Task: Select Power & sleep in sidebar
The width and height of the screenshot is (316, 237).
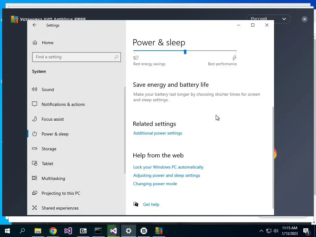Action: click(x=55, y=134)
